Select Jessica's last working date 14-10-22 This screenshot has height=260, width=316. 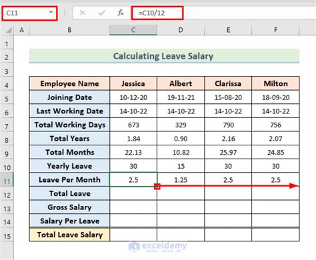click(x=133, y=111)
